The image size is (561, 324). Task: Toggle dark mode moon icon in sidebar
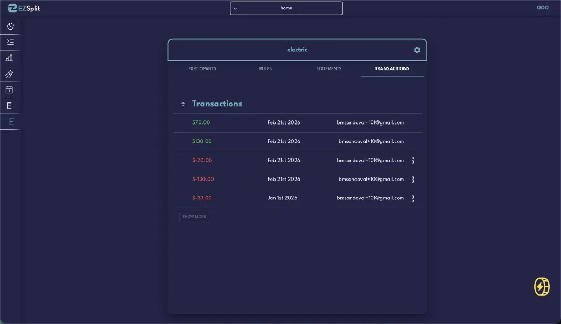tap(10, 26)
